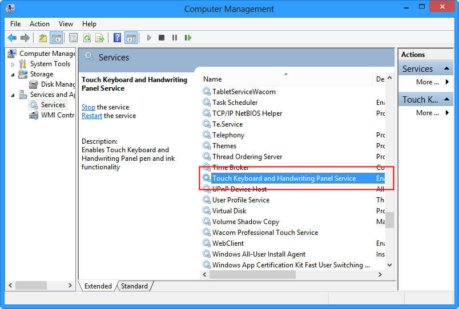Click the Refresh toolbar icon
Image resolution: width=459 pixels, height=309 pixels.
pyautogui.click(x=87, y=38)
